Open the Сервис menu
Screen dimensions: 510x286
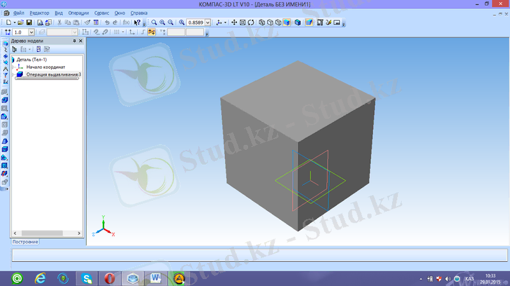pos(101,13)
